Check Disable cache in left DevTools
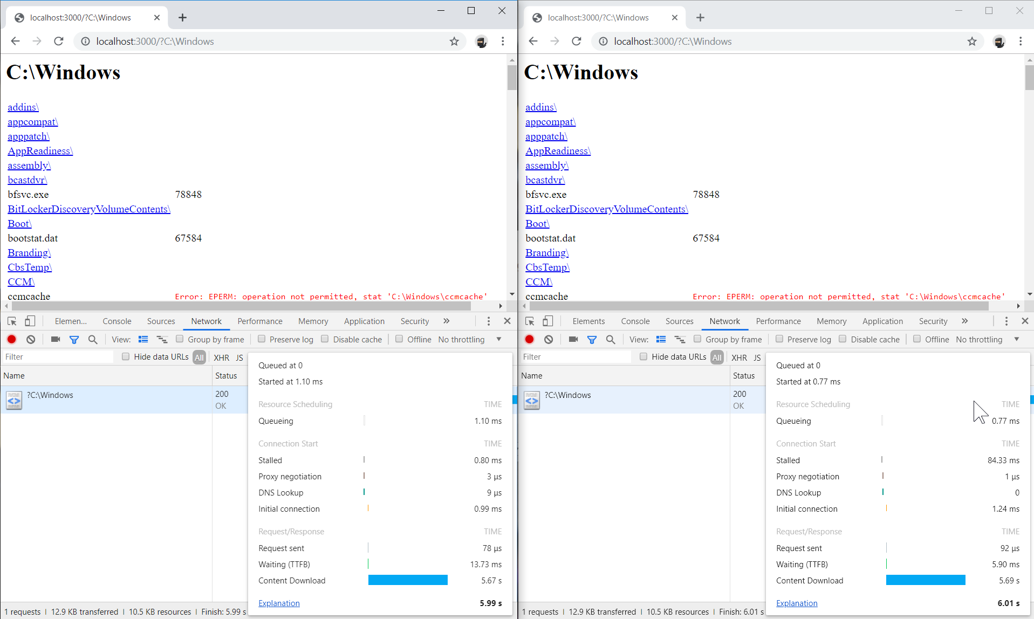 (325, 339)
